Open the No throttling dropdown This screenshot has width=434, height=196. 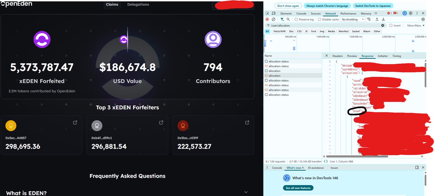point(353,20)
